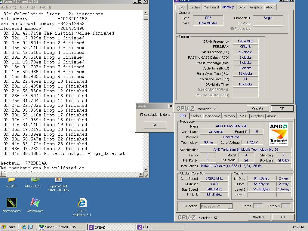Select Mainboard tab in lower CPU-Z window
308x231 pixels.
pyautogui.click(x=212, y=116)
